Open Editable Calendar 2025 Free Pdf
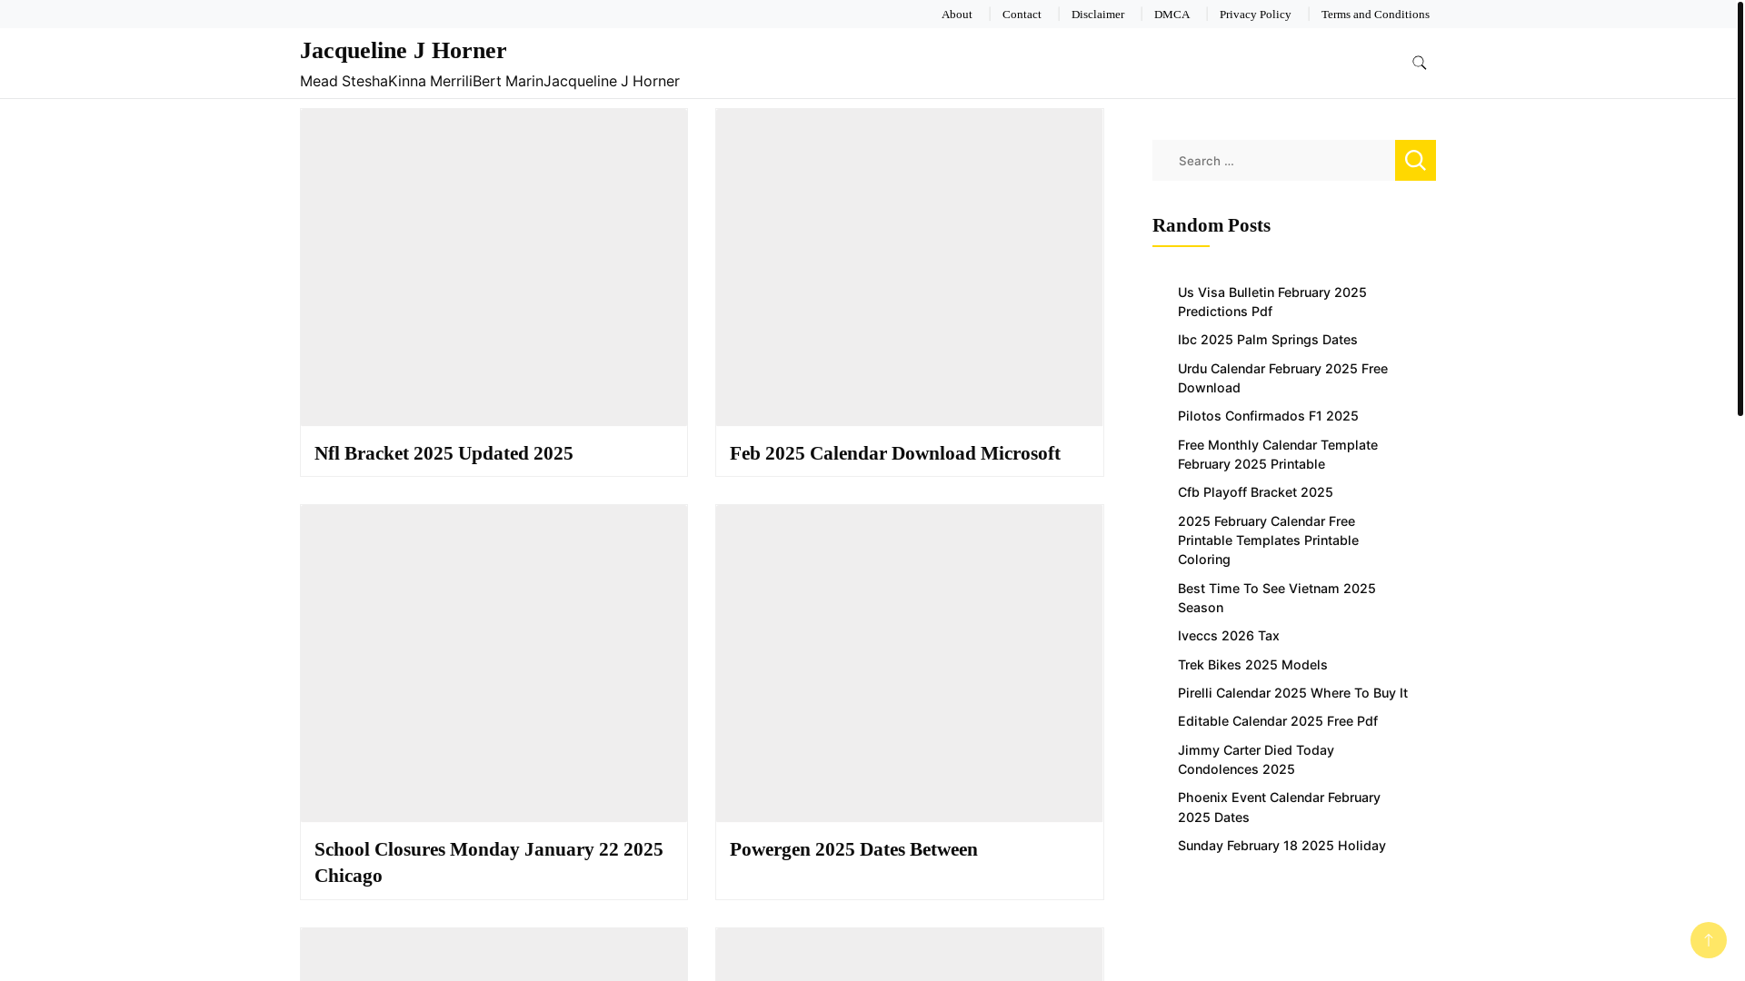The height and width of the screenshot is (981, 1745). (1277, 721)
